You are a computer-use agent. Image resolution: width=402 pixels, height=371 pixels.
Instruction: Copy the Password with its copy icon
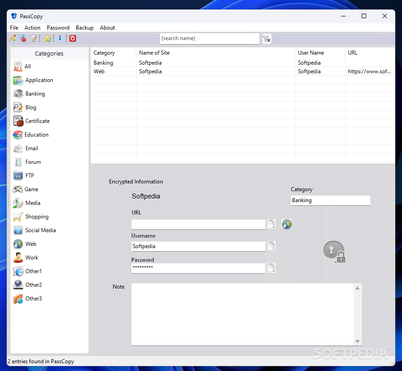pos(271,268)
